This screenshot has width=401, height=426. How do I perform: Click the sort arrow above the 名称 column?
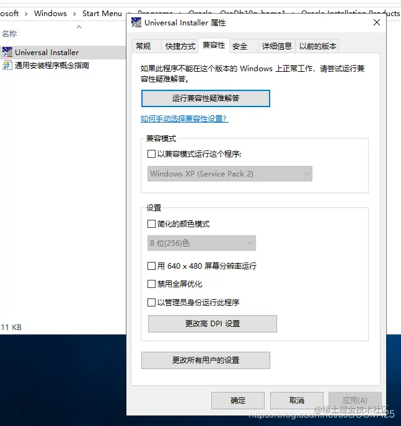pos(79,27)
